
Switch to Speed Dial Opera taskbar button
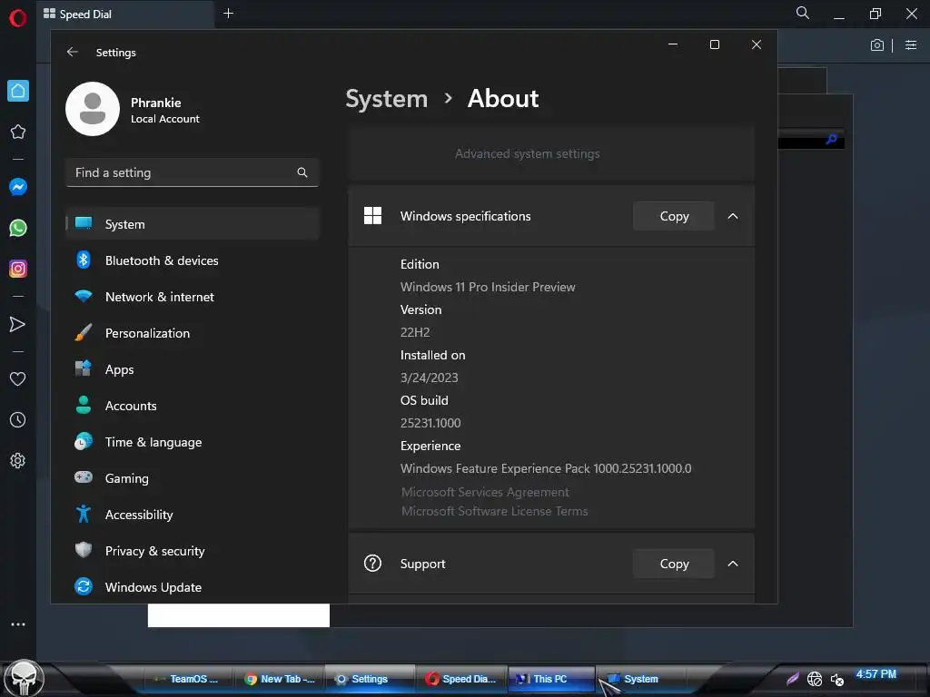[460, 679]
